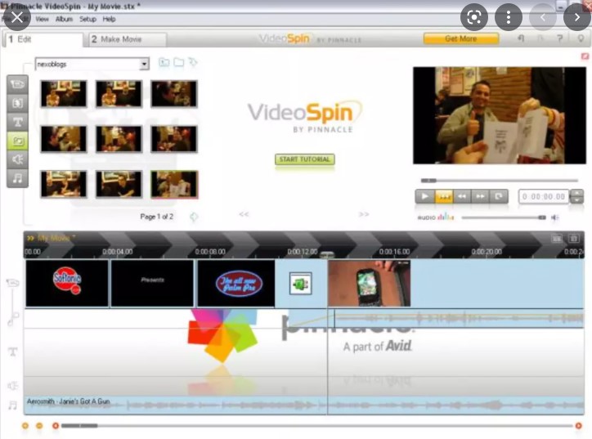Click the mute speaker icon by volume
The image size is (592, 439).
coord(555,217)
